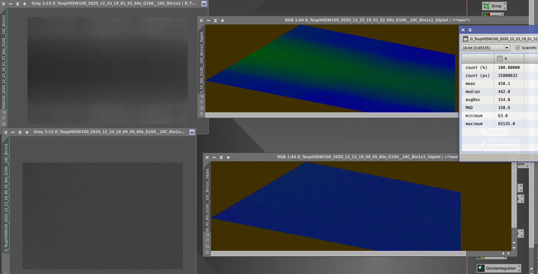Toggle the Scientific notation checkbox
Viewport: 538px width, 274px height.
pyautogui.click(x=518, y=48)
